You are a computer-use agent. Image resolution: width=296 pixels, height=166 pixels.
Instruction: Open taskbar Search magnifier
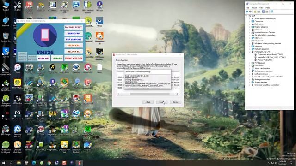(x=11, y=163)
